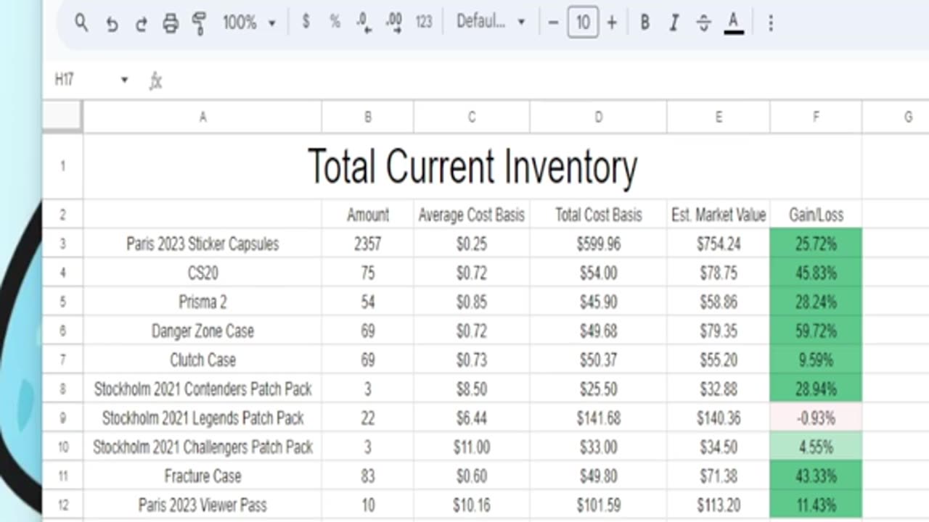Select the Fracture Case cell

coord(202,476)
